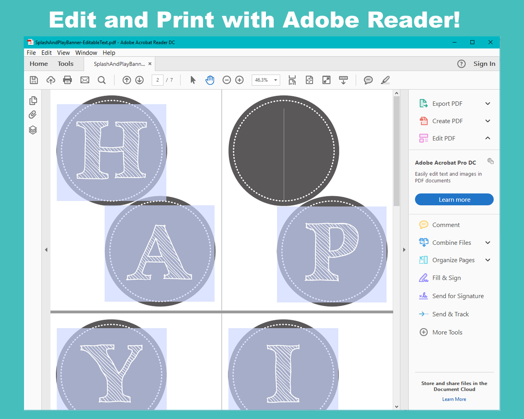Click the editable letter H field
The height and width of the screenshot is (419, 524).
[111, 152]
